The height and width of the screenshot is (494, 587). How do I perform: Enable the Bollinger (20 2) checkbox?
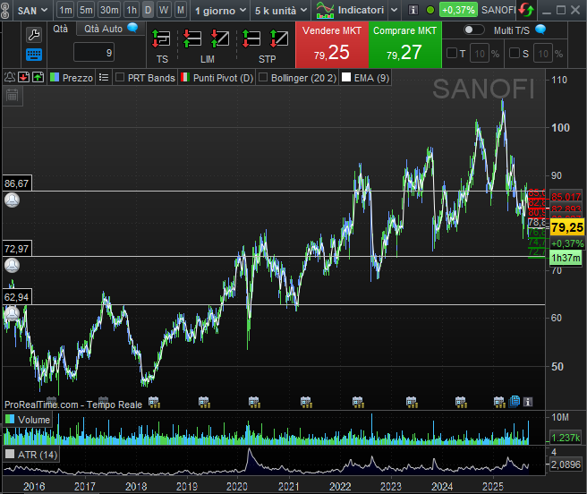[x=263, y=78]
